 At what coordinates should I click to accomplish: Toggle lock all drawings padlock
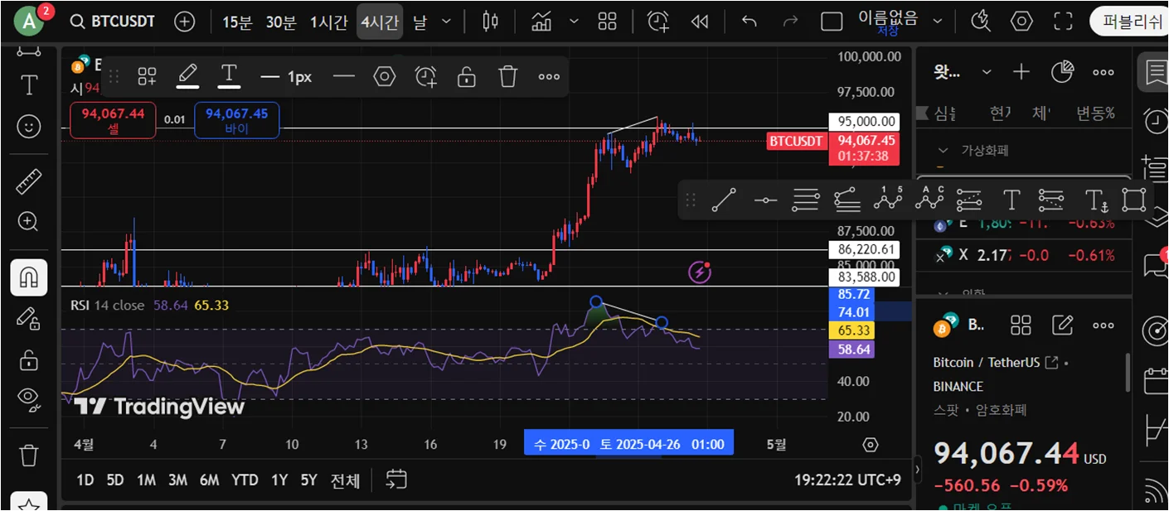coord(29,360)
